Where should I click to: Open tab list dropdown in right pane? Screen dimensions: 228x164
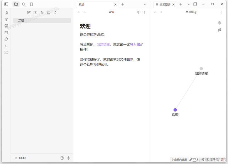tap(189, 4)
